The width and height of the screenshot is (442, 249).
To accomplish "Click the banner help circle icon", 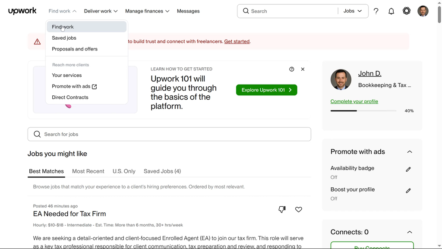I will [x=292, y=69].
